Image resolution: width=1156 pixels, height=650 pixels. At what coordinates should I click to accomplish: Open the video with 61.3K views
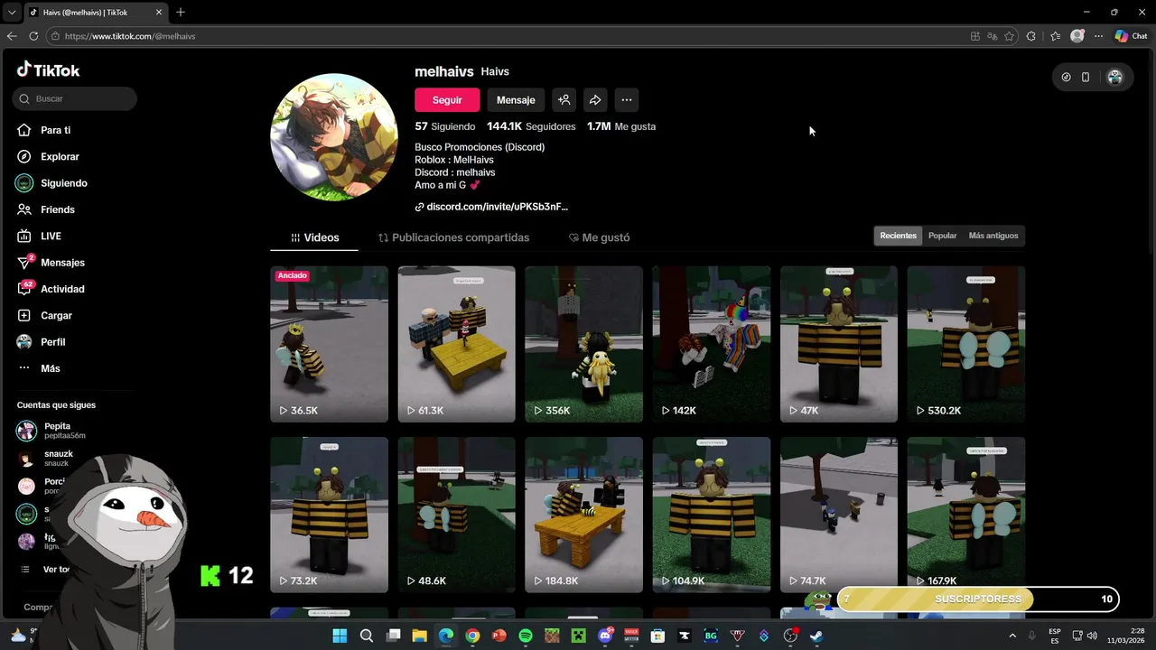coord(456,344)
